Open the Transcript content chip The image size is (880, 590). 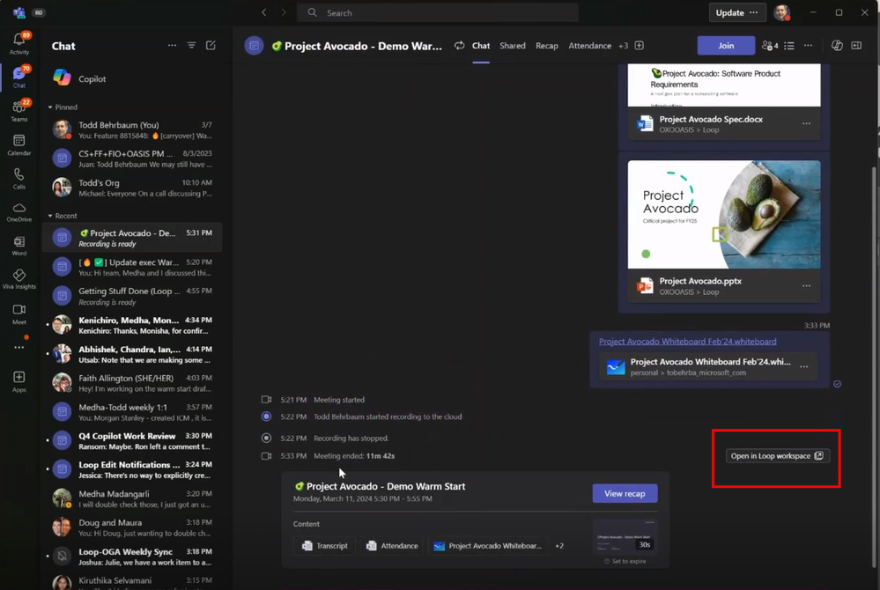coord(324,546)
